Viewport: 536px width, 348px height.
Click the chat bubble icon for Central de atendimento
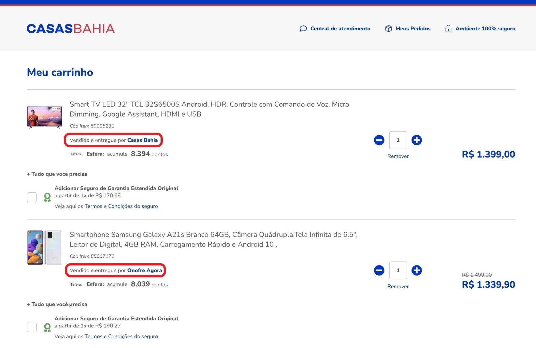(303, 29)
